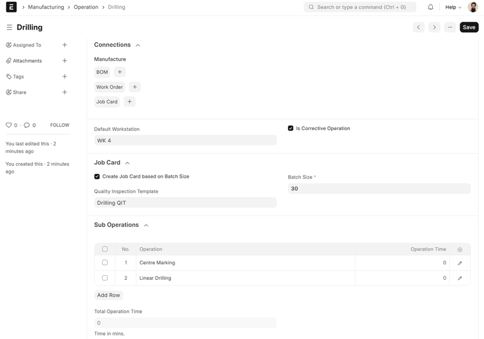The height and width of the screenshot is (339, 484).
Task: Open the sub operations table settings gear
Action: 459,250
